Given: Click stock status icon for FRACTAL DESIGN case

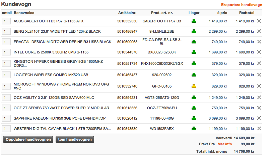Looking at the screenshot, I should coord(194,42).
